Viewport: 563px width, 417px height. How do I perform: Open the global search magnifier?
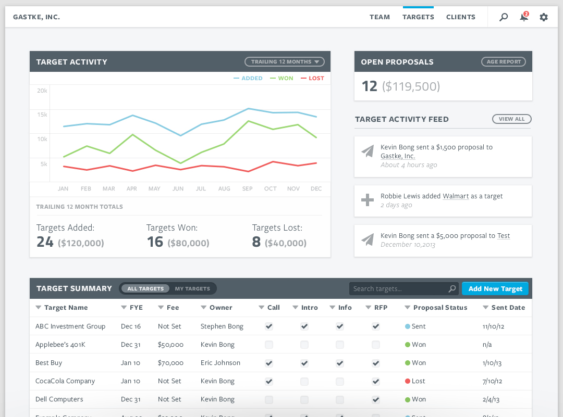pyautogui.click(x=503, y=17)
